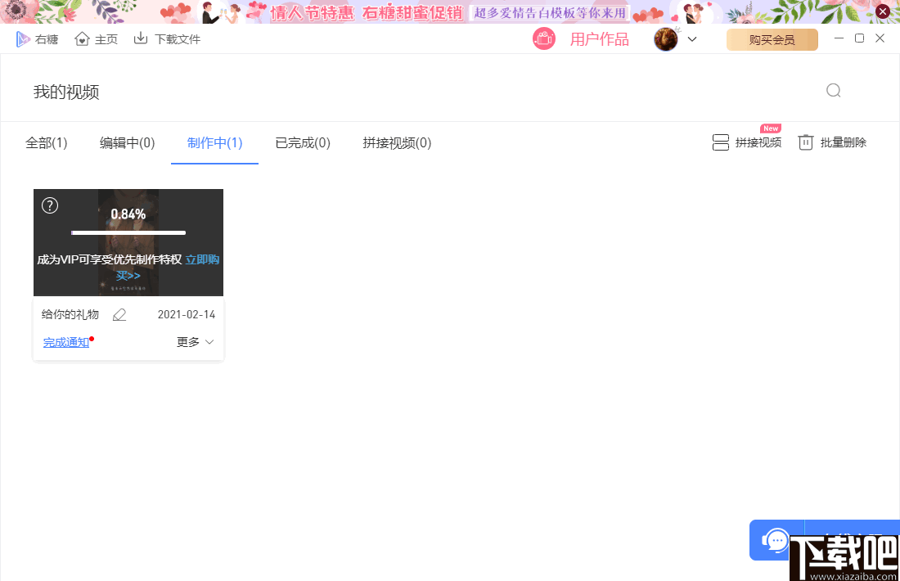
Task: Click the 右糖 logo icon
Action: (x=22, y=39)
